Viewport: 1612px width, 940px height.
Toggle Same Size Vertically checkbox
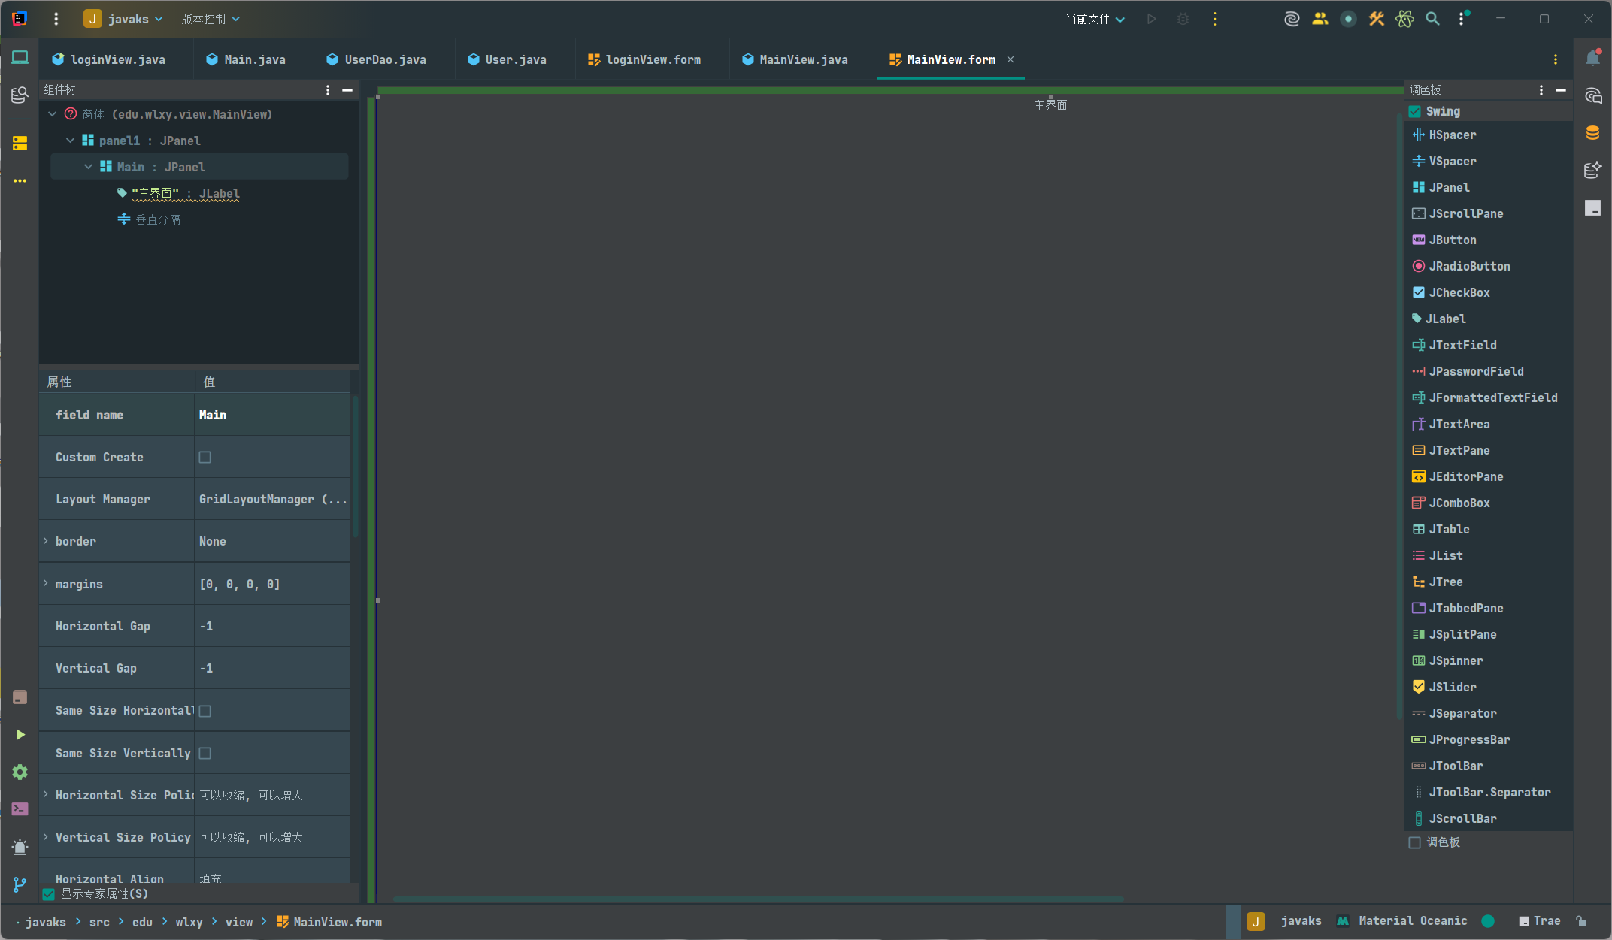[x=205, y=753]
